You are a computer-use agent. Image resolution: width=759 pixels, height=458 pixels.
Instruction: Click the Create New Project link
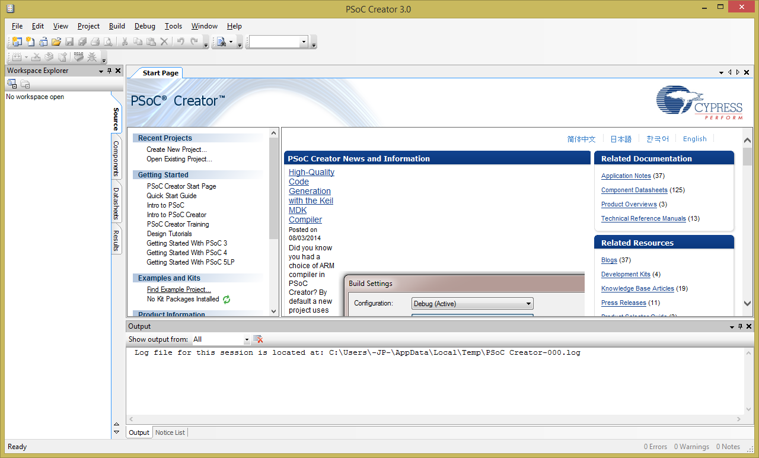tap(177, 150)
